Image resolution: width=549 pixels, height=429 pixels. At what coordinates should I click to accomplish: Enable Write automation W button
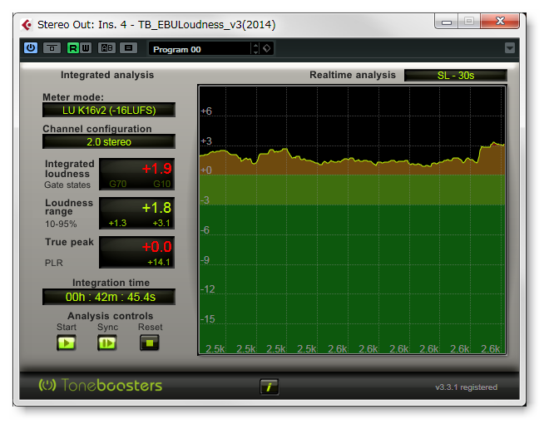tap(86, 48)
